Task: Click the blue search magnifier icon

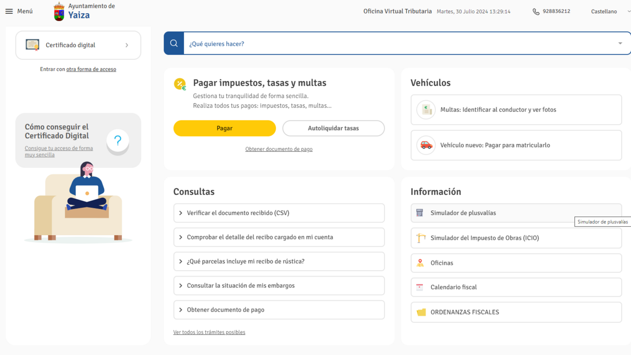Action: (x=174, y=43)
